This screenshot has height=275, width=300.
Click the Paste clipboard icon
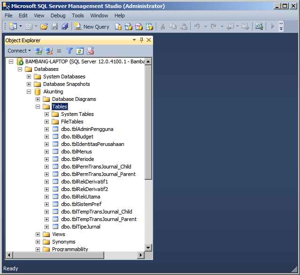tap(184, 26)
